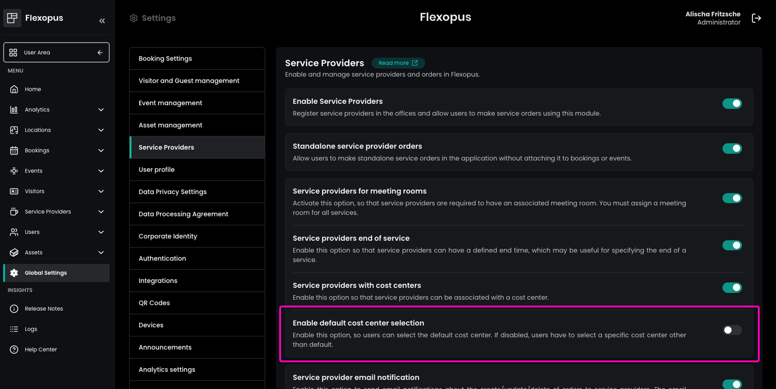Expand the Visitors menu chevron
776x389 pixels.
point(101,191)
